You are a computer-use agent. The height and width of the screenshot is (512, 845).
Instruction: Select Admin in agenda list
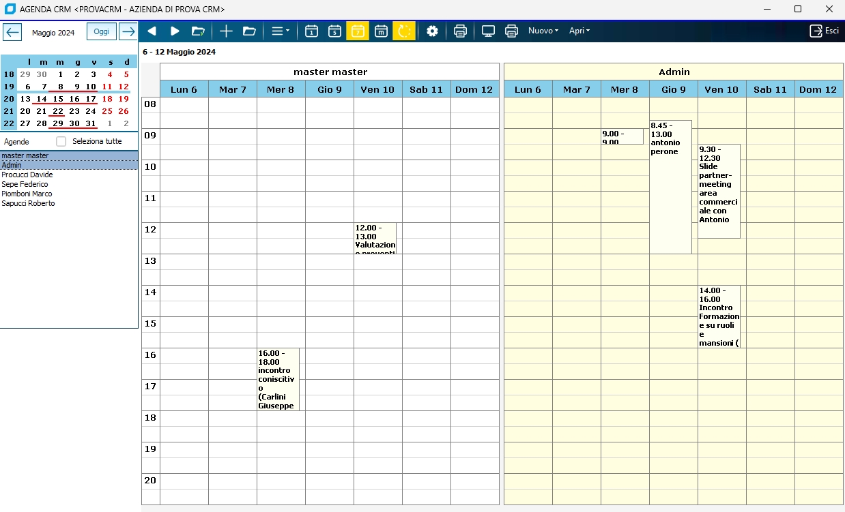pos(69,165)
